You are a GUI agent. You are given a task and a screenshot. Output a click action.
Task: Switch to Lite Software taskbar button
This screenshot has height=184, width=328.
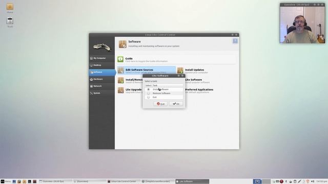192,181
